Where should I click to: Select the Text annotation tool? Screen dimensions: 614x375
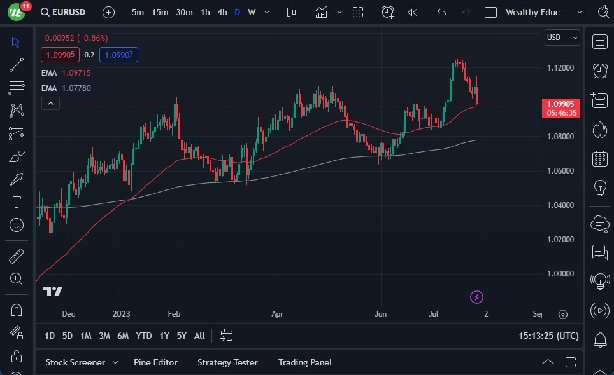[16, 202]
